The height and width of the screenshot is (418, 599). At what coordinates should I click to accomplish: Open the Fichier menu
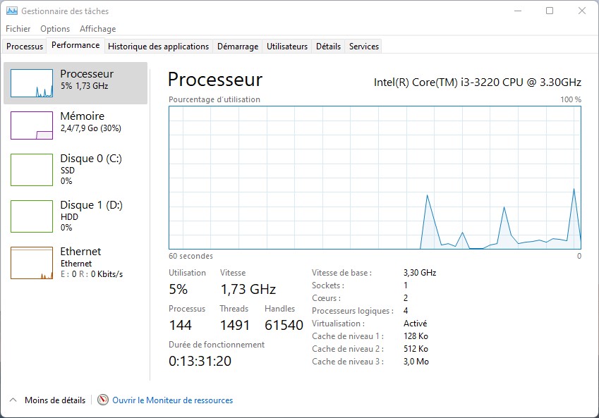[18, 29]
